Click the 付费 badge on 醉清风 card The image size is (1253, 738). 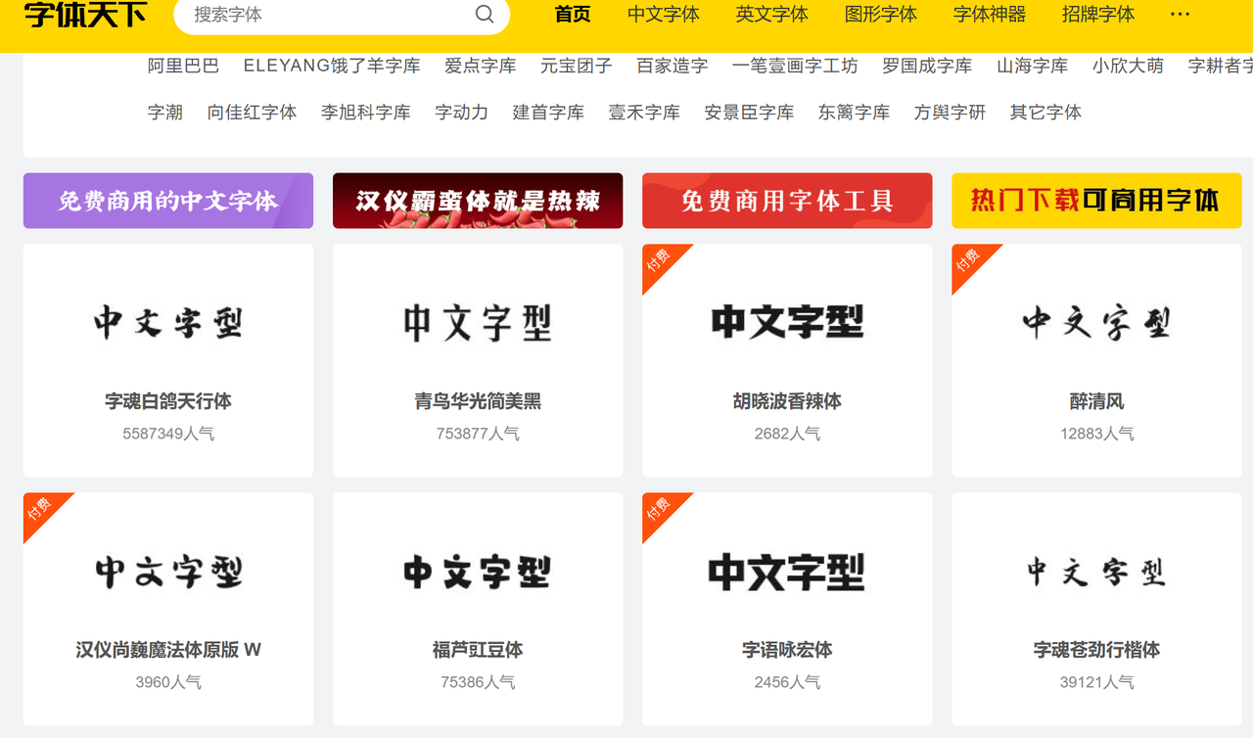(968, 259)
